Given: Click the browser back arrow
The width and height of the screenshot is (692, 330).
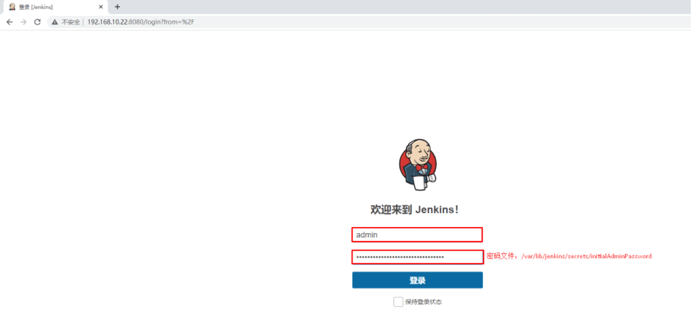Looking at the screenshot, I should [10, 22].
